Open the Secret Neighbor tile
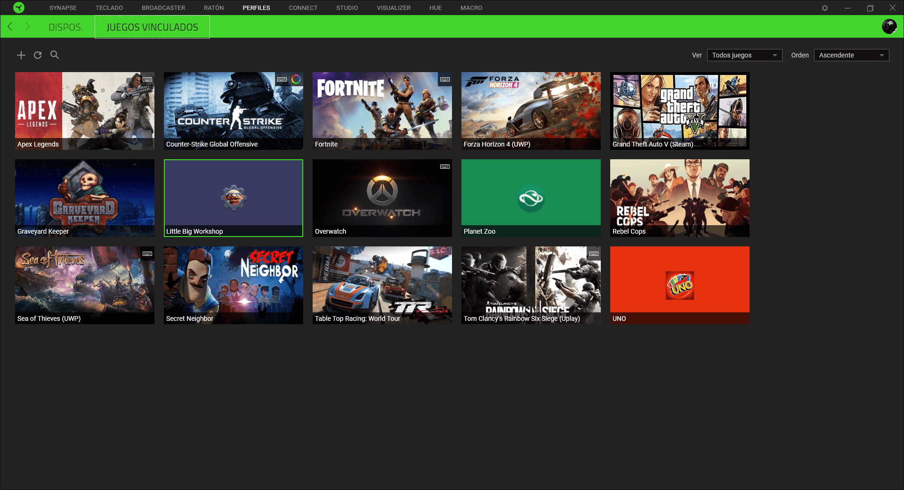The height and width of the screenshot is (490, 904). (234, 285)
